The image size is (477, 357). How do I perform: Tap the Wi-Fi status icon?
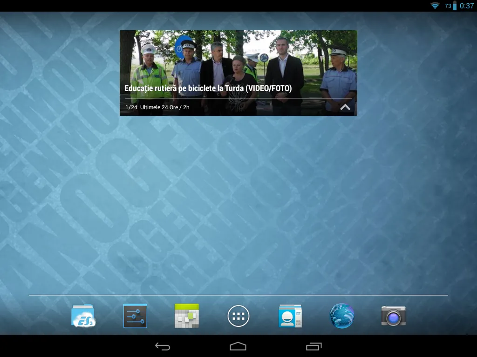coord(435,6)
